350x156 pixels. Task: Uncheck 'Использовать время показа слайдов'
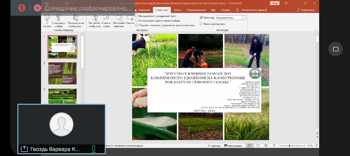pyautogui.click(x=137, y=21)
